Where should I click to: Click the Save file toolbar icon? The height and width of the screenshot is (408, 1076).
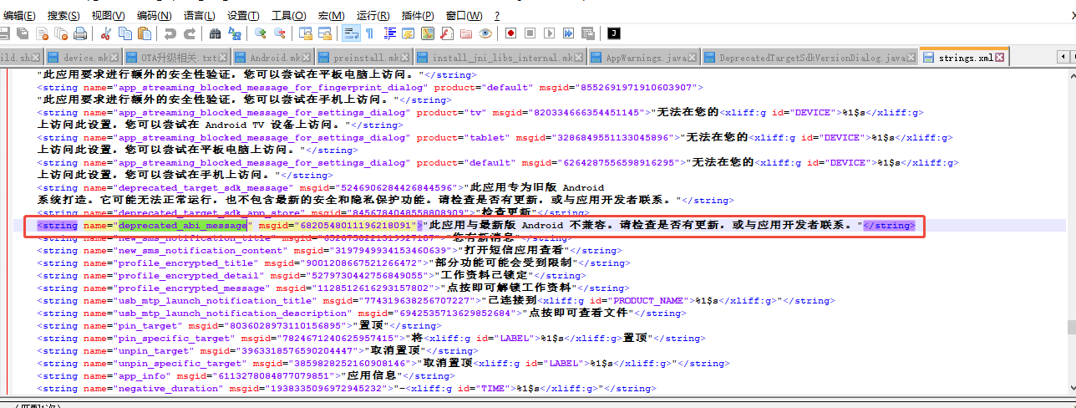4,33
